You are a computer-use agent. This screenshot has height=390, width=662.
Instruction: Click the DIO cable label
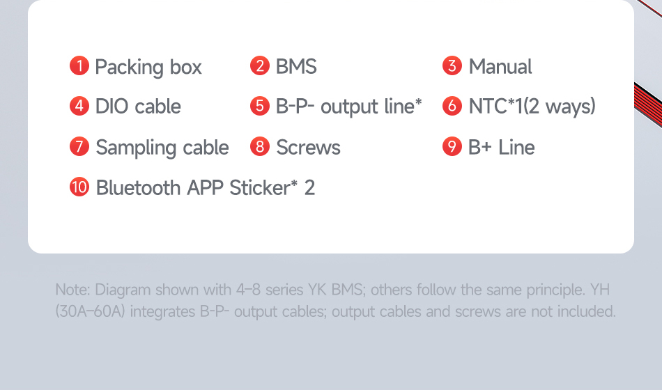point(138,107)
